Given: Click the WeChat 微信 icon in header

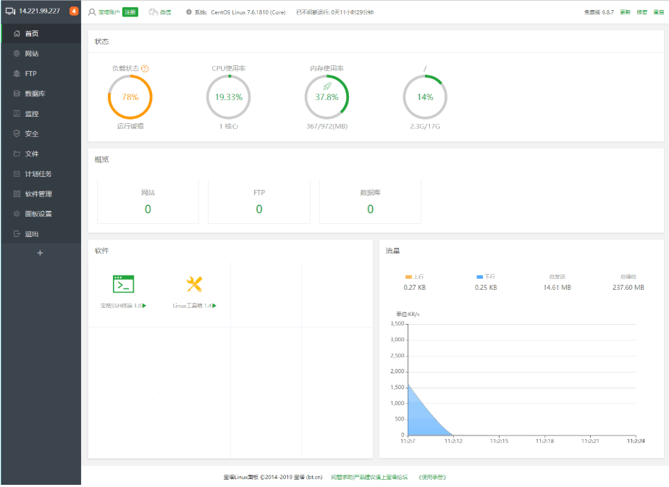Looking at the screenshot, I should pos(153,12).
